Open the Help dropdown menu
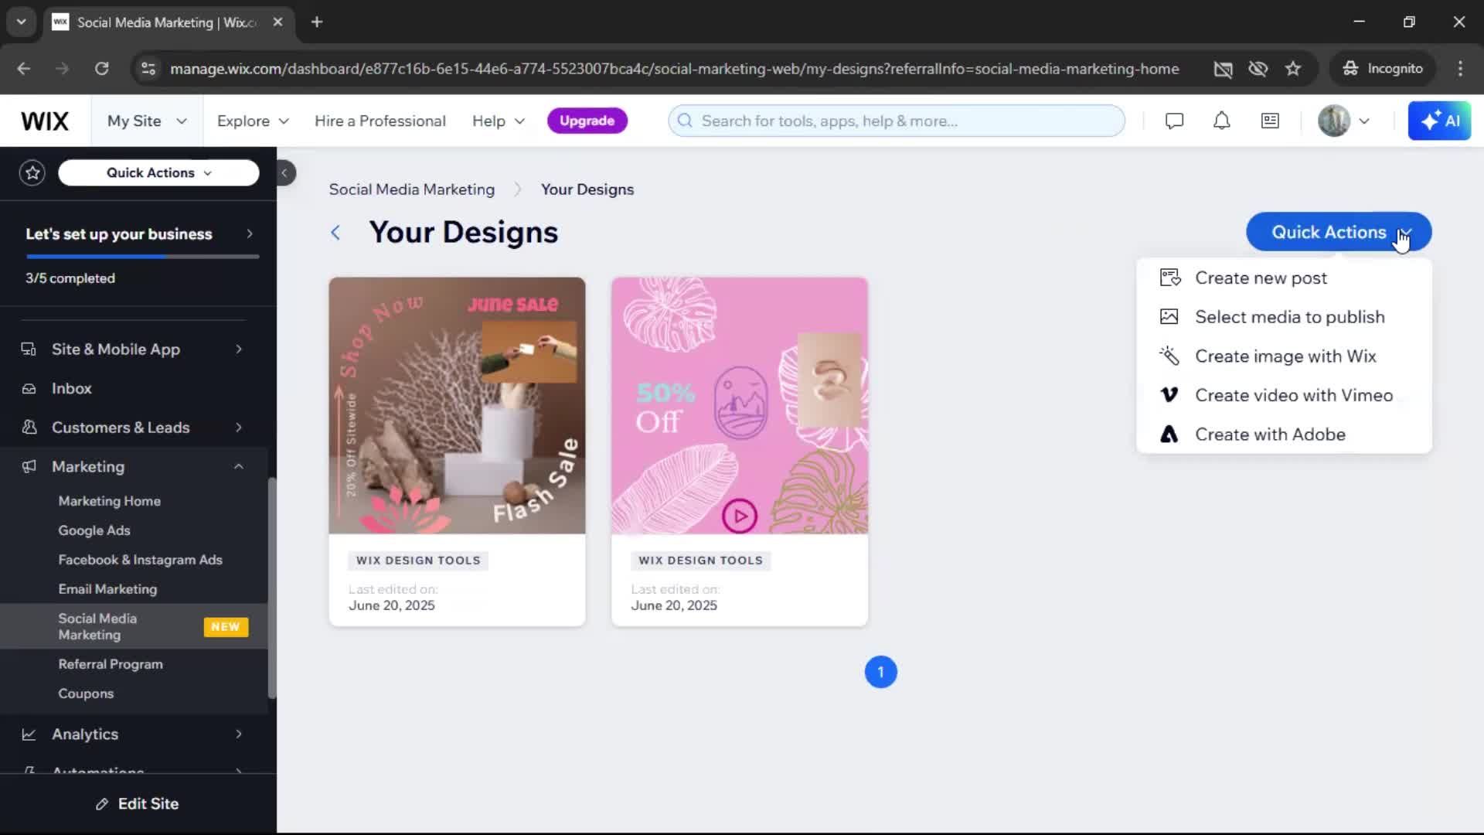Viewport: 1484px width, 835px height. 499,121
